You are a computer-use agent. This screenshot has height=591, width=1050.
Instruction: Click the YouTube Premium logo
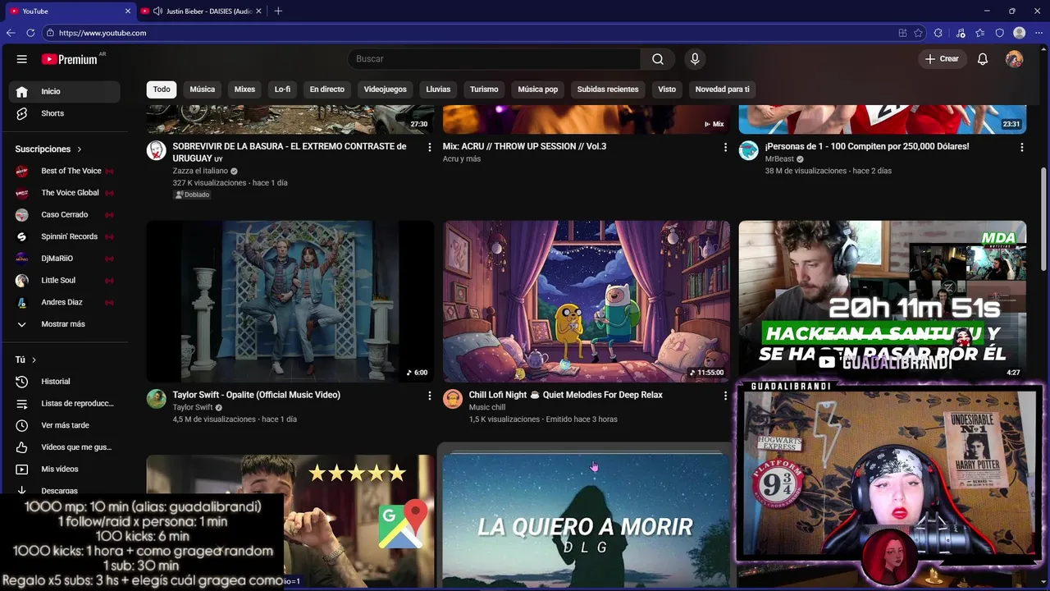(x=70, y=59)
